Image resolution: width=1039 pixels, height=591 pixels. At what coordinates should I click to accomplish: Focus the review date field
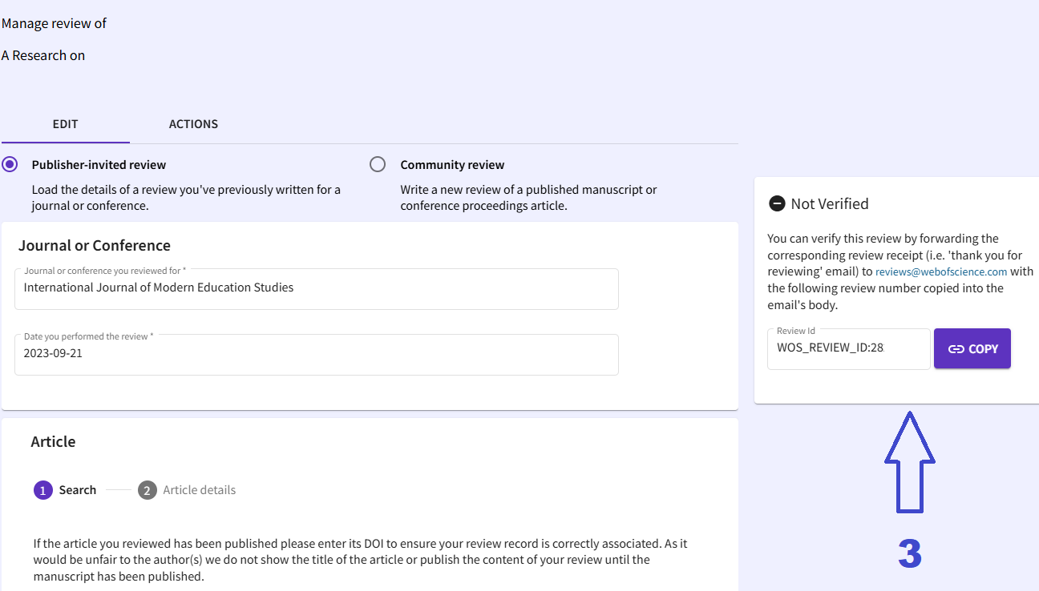point(317,353)
